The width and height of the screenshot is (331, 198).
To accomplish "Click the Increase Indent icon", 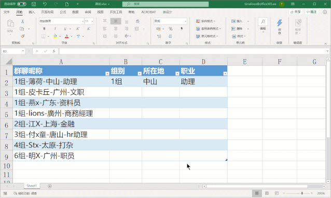I will click(x=116, y=36).
